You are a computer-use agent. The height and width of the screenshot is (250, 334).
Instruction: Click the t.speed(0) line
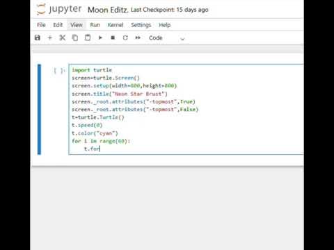click(x=87, y=125)
